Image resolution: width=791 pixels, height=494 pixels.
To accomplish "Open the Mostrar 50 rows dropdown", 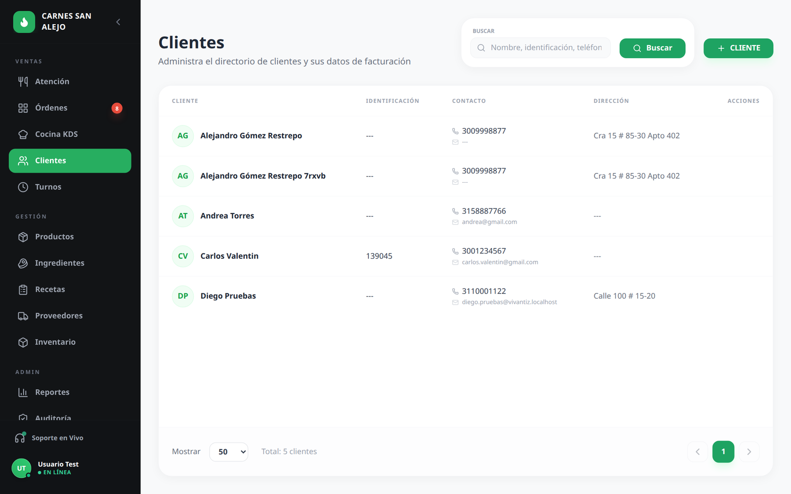I will pyautogui.click(x=228, y=452).
